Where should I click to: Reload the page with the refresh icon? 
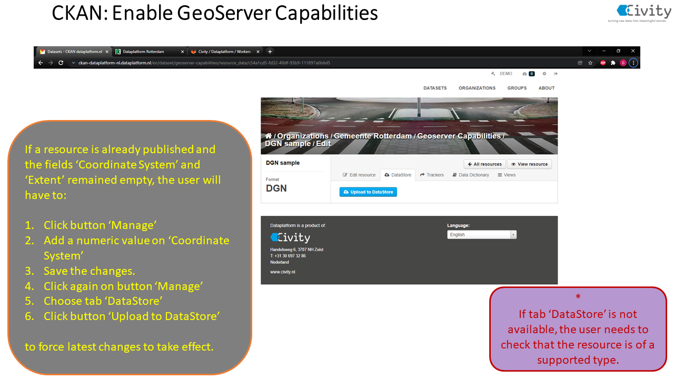click(x=61, y=63)
